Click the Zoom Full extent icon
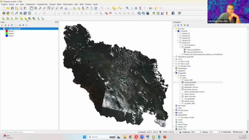 click(49, 8)
